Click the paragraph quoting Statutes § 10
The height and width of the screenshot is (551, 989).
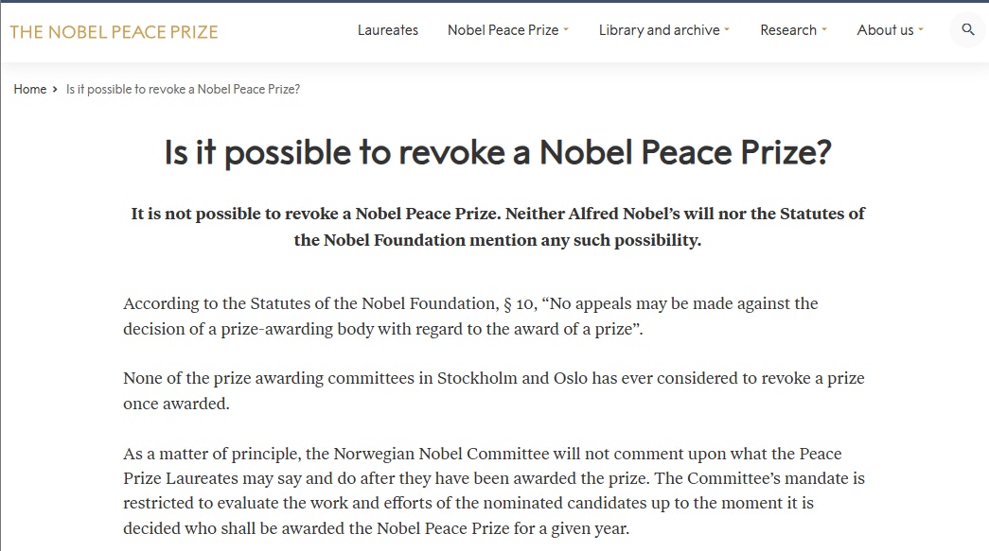click(x=470, y=317)
